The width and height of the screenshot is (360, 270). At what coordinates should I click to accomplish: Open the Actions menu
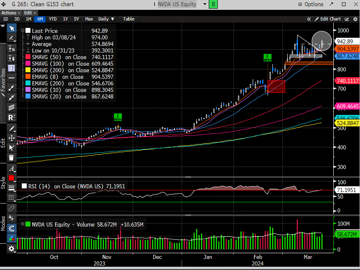tap(11, 13)
